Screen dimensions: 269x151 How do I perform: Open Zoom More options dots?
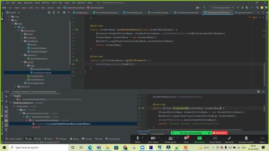click(262, 138)
